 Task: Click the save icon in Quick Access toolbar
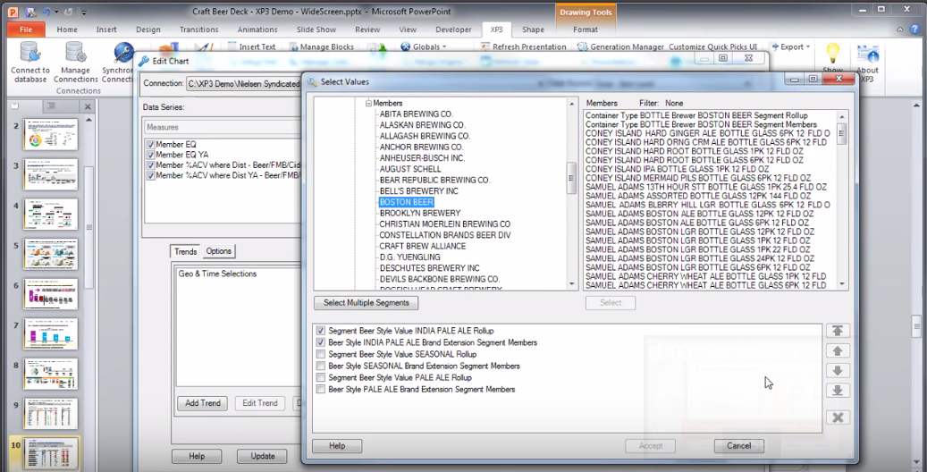point(30,12)
